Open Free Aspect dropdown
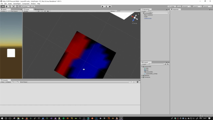This screenshot has width=213, height=120. (x=16, y=11)
